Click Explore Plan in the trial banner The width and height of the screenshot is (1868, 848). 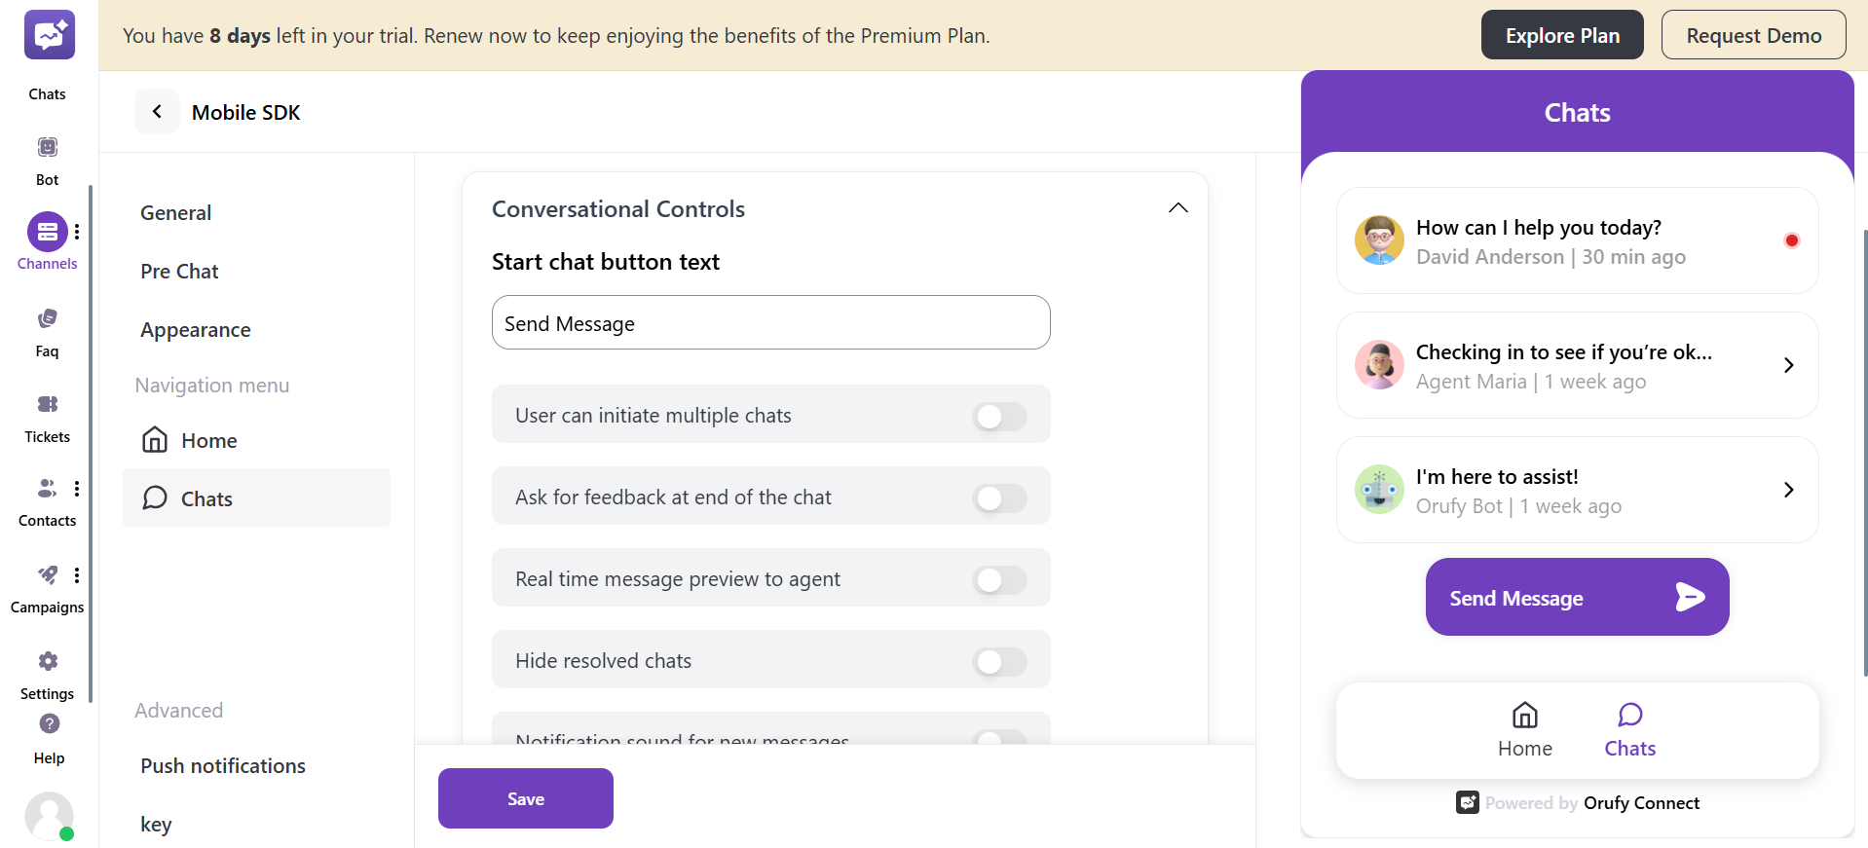point(1561,34)
